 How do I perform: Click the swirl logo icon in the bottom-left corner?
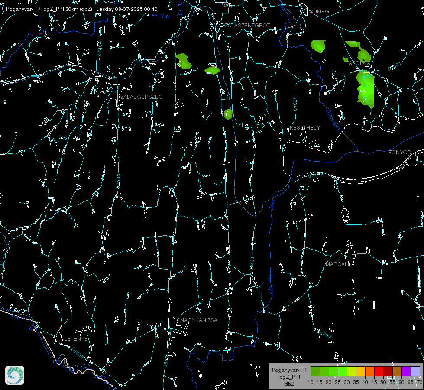click(x=15, y=375)
